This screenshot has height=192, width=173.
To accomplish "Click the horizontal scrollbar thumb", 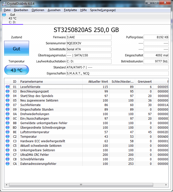I will pos(81,185).
